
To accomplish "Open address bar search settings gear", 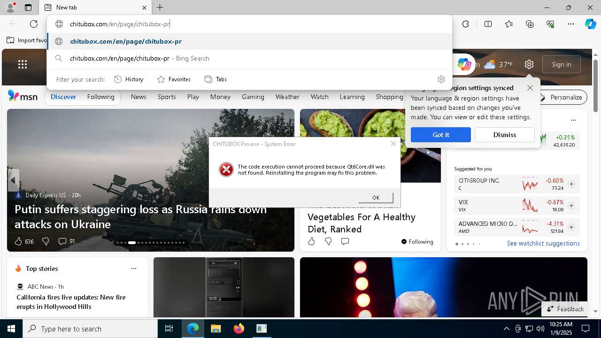I will point(441,79).
